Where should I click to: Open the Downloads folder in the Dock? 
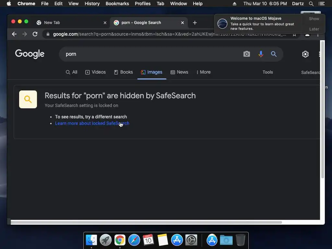coord(226,240)
